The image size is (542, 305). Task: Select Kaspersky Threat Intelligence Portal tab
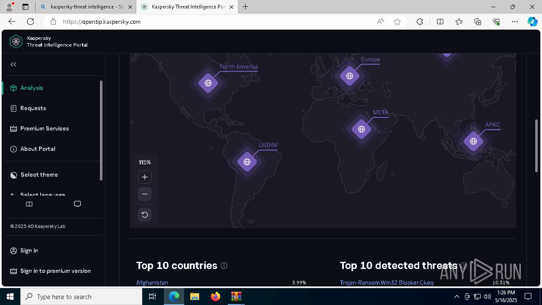tap(188, 7)
